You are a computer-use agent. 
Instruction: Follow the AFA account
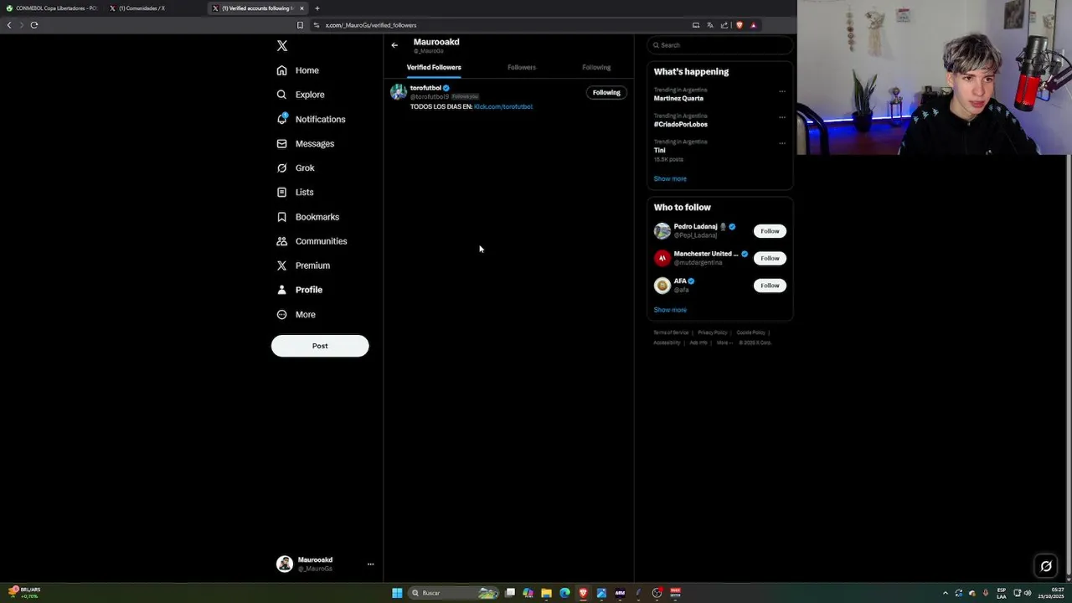click(x=770, y=286)
